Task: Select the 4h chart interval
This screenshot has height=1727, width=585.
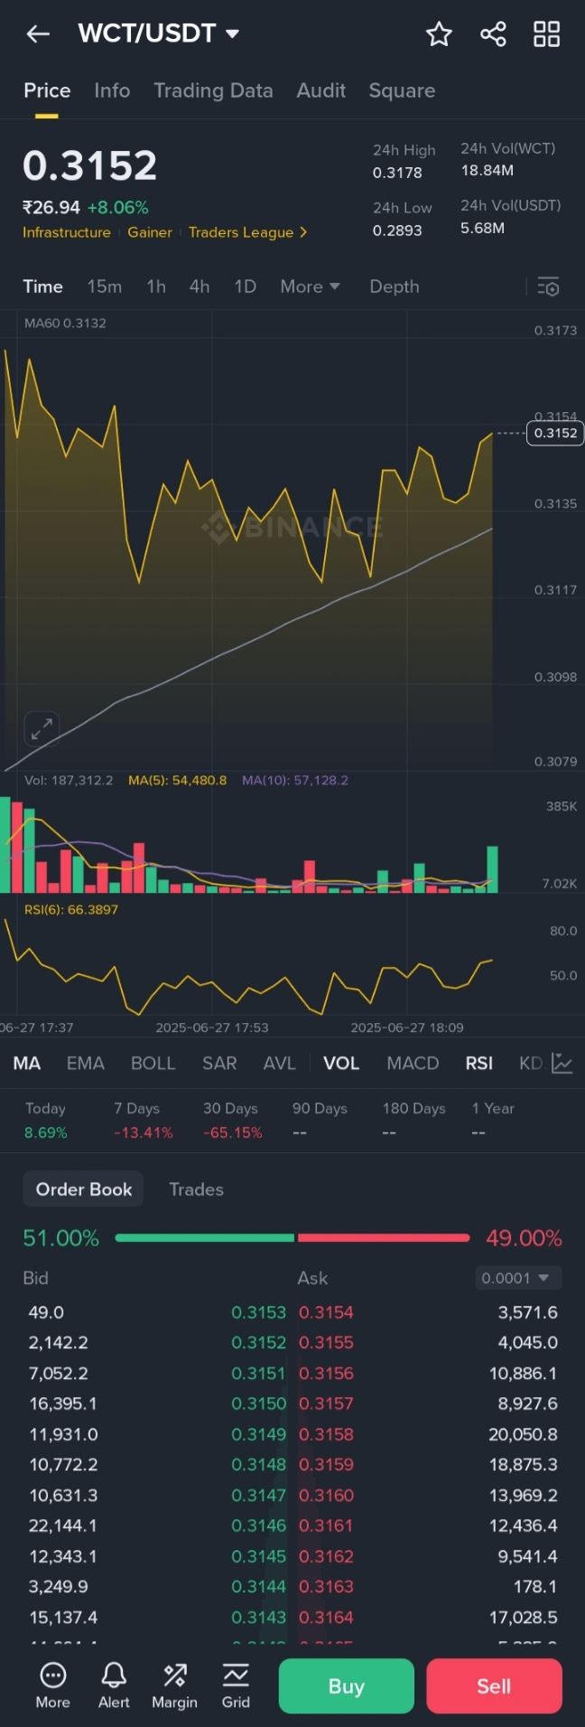Action: coord(200,286)
